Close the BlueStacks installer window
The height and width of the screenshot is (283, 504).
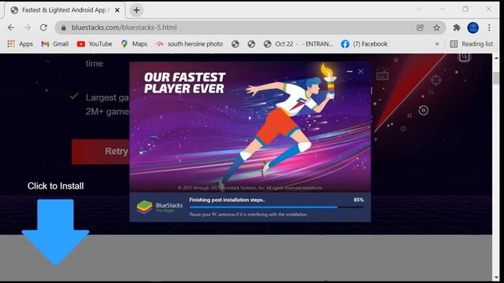361,72
